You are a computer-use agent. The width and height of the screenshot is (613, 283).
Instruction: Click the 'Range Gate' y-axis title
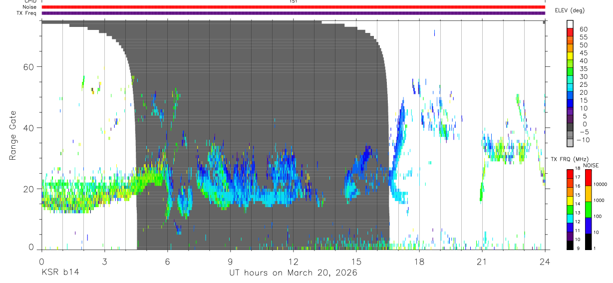tap(12, 135)
